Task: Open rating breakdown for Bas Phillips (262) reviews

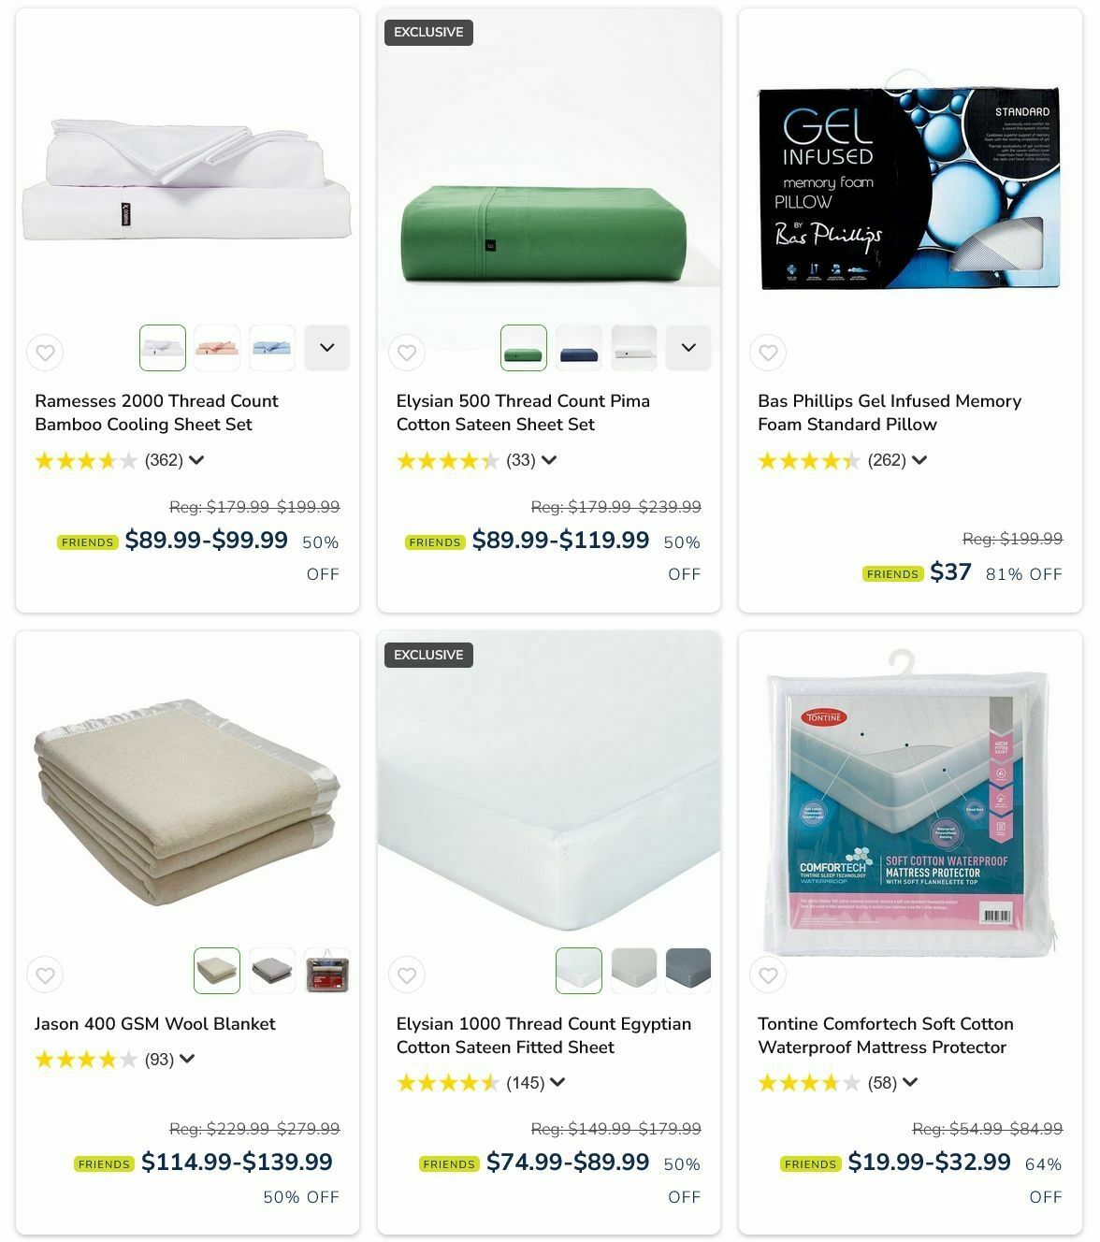Action: [919, 460]
